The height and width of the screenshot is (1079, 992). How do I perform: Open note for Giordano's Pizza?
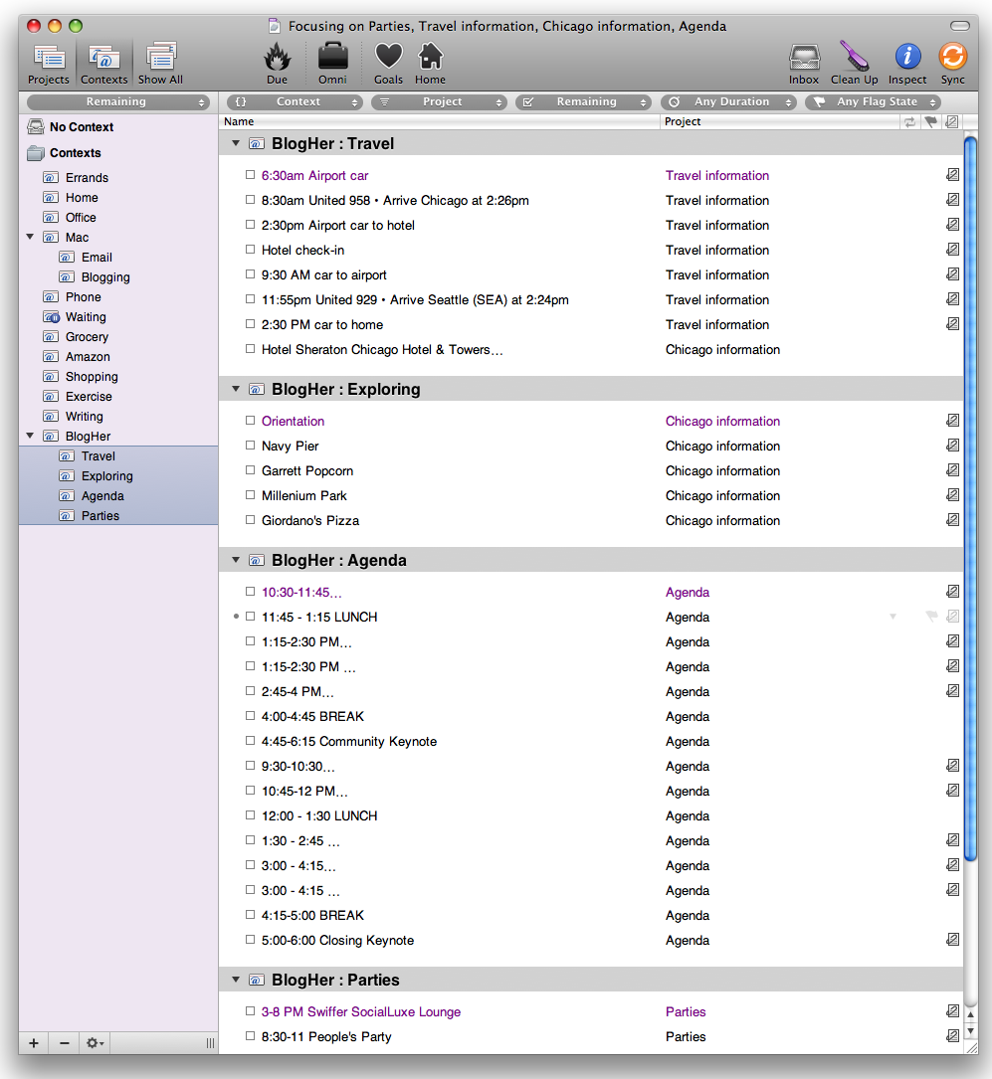point(953,519)
